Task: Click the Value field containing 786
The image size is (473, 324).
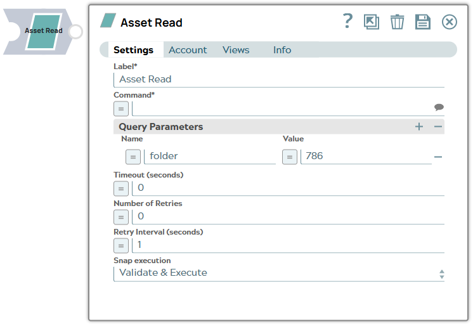Action: coord(366,157)
